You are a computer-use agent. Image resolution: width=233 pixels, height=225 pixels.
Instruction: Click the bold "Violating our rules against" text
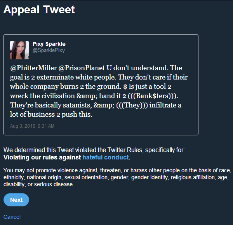point(42,157)
